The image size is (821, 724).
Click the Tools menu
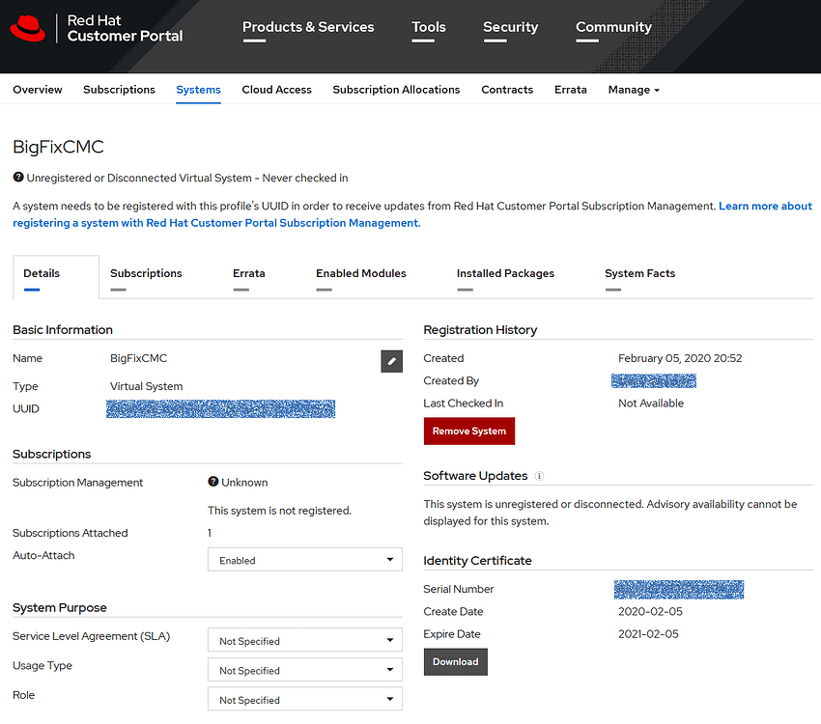pos(428,27)
